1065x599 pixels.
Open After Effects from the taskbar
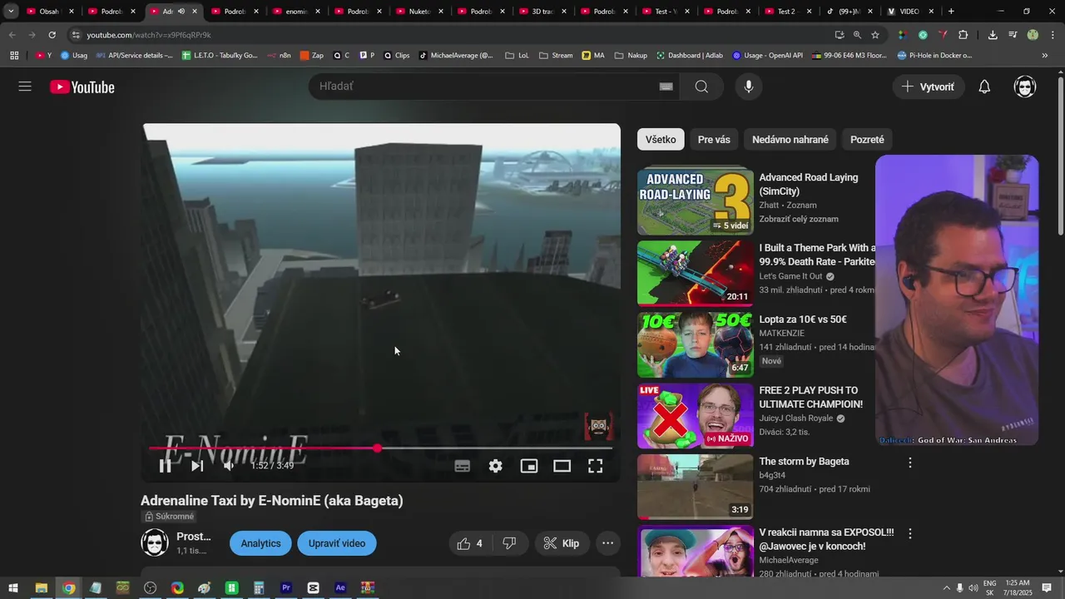tap(340, 587)
